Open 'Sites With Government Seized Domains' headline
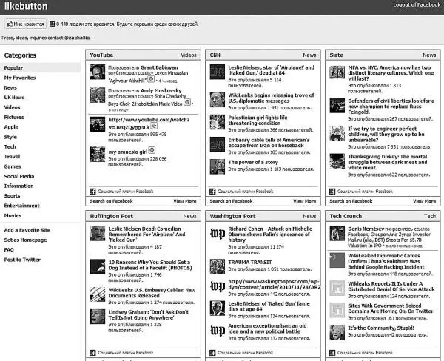Image resolution: width=444 pixels, height=361 pixels. (391, 308)
